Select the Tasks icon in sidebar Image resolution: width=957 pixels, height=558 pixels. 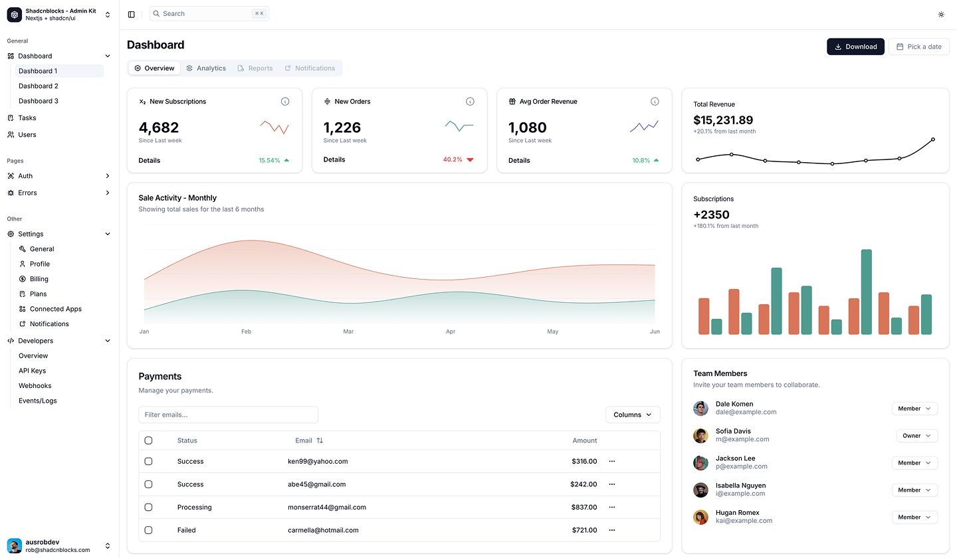11,118
